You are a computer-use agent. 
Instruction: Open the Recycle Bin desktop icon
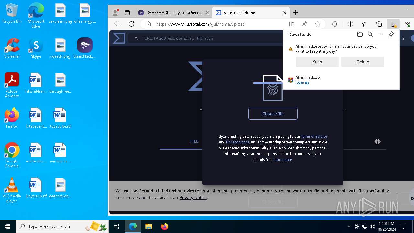(12, 14)
